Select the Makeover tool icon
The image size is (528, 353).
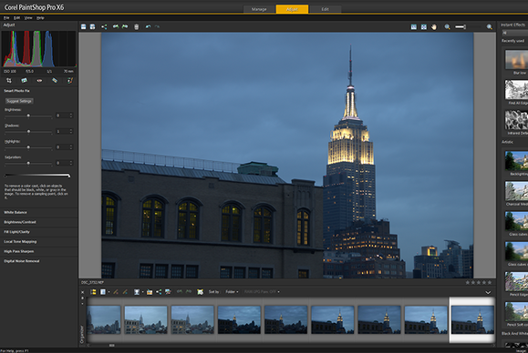tap(55, 80)
